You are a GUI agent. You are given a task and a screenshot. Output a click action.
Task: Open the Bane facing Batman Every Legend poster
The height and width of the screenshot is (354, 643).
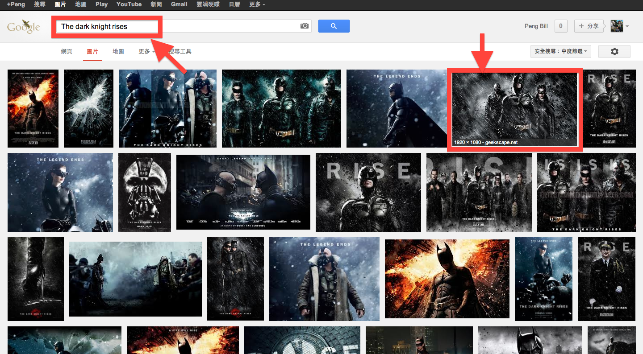pyautogui.click(x=243, y=192)
